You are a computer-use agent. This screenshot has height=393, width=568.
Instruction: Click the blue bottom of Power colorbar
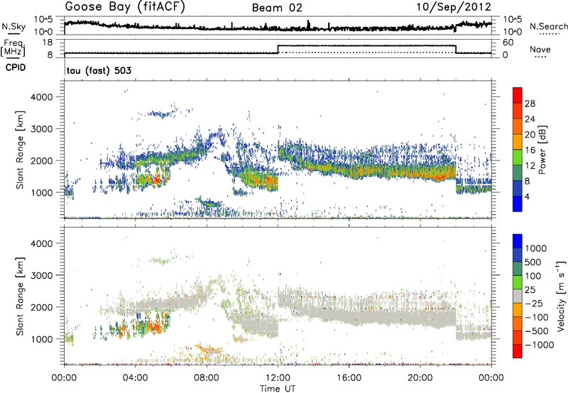pyautogui.click(x=518, y=204)
